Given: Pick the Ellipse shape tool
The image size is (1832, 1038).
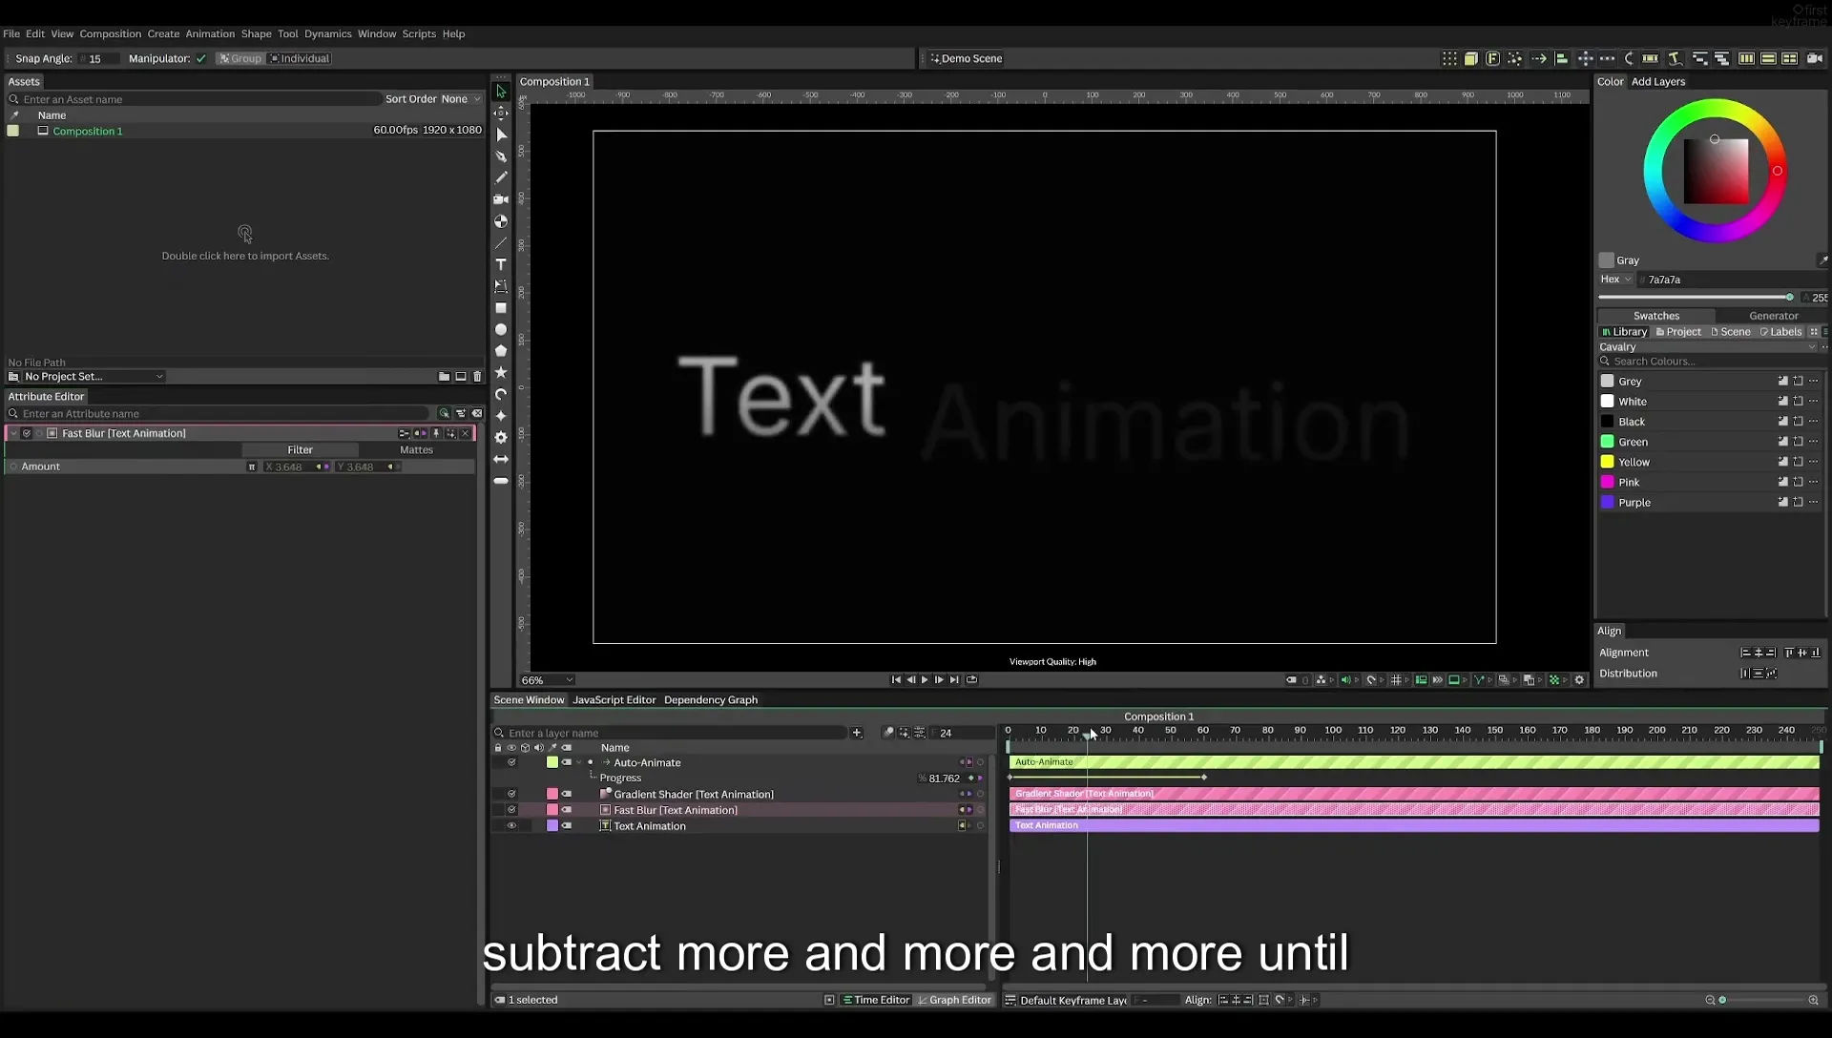Looking at the screenshot, I should pyautogui.click(x=501, y=329).
